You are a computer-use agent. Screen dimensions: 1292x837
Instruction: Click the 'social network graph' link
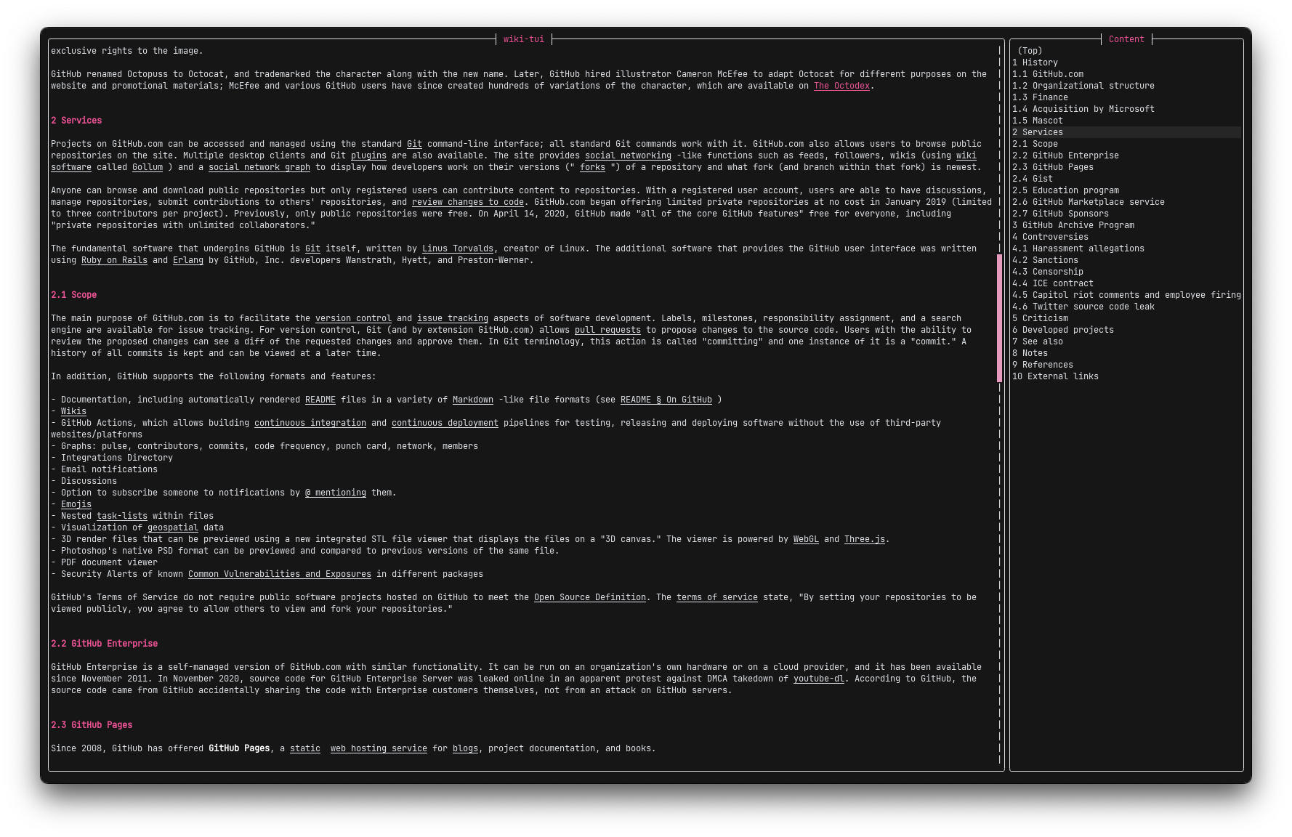[259, 167]
